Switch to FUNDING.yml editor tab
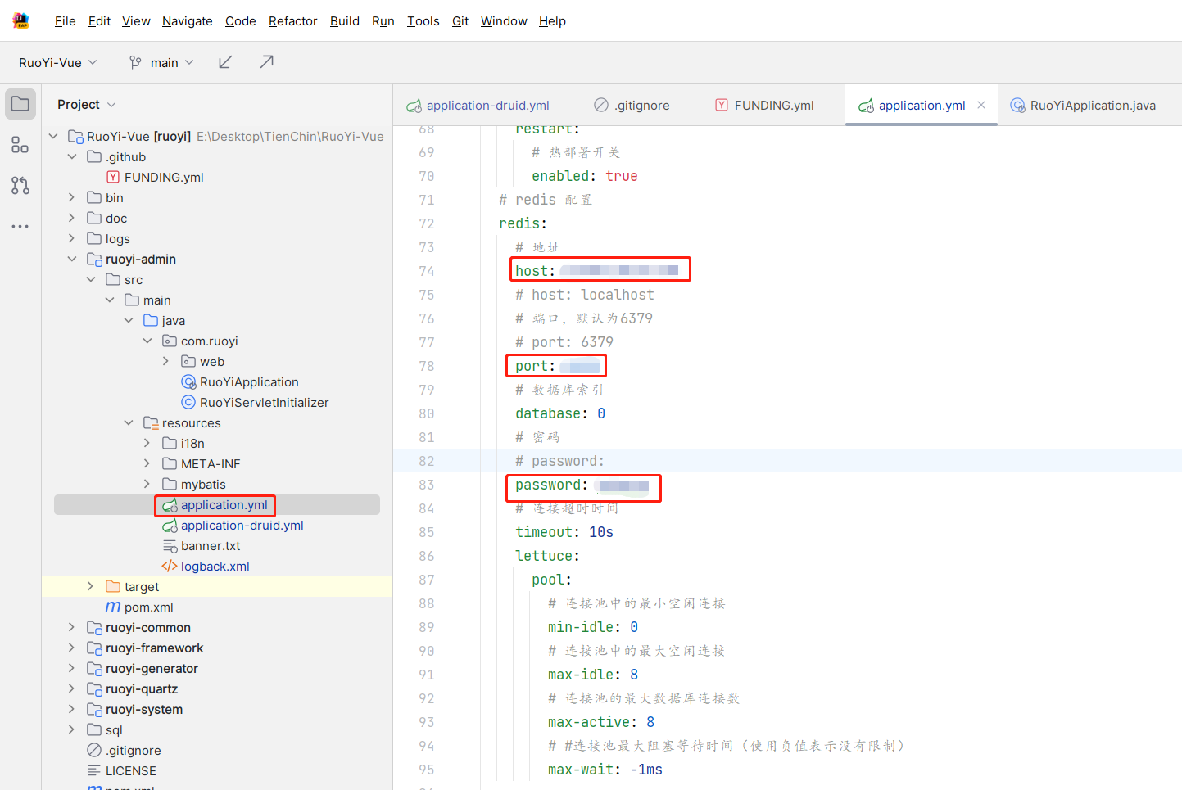 [x=764, y=105]
